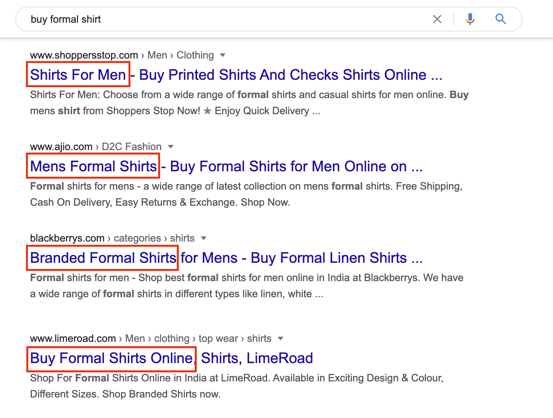Click the 'Clothing' breadcrumb under shoppersstop.com
Image resolution: width=553 pixels, height=418 pixels.
196,55
